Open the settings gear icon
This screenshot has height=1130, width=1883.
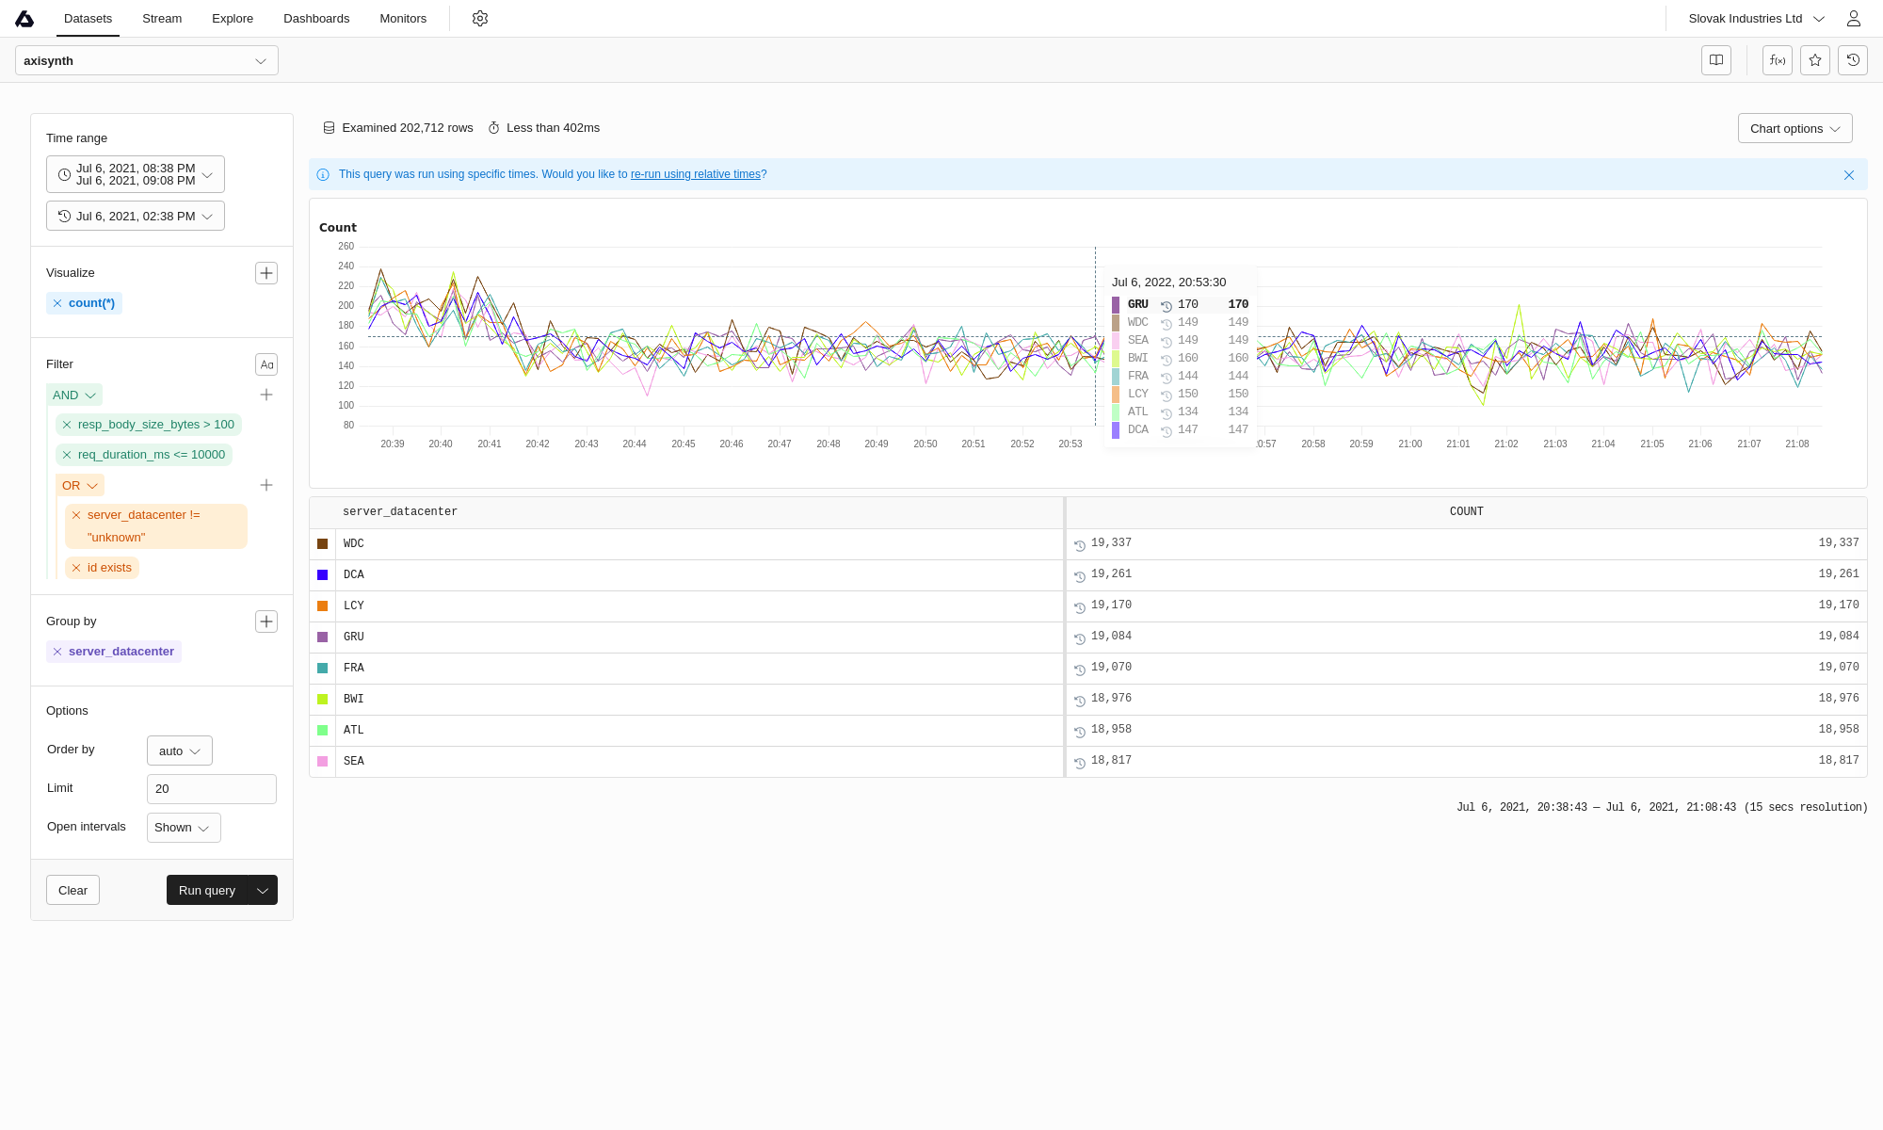480,19
